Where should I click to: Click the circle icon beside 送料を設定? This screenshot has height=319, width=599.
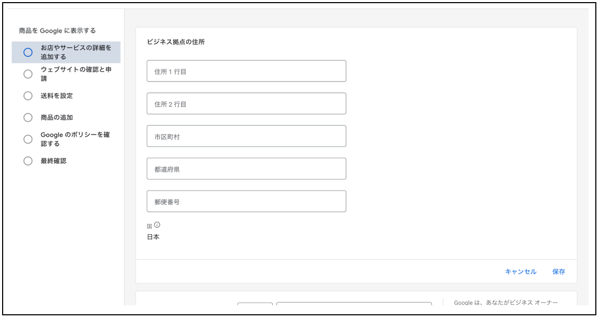click(28, 96)
